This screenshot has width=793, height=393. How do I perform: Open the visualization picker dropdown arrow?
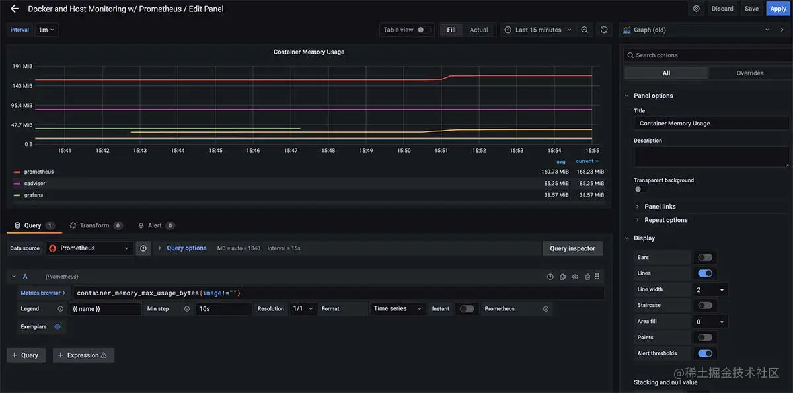click(x=767, y=30)
